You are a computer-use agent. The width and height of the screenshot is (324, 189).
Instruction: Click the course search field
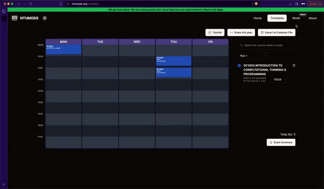point(266,45)
